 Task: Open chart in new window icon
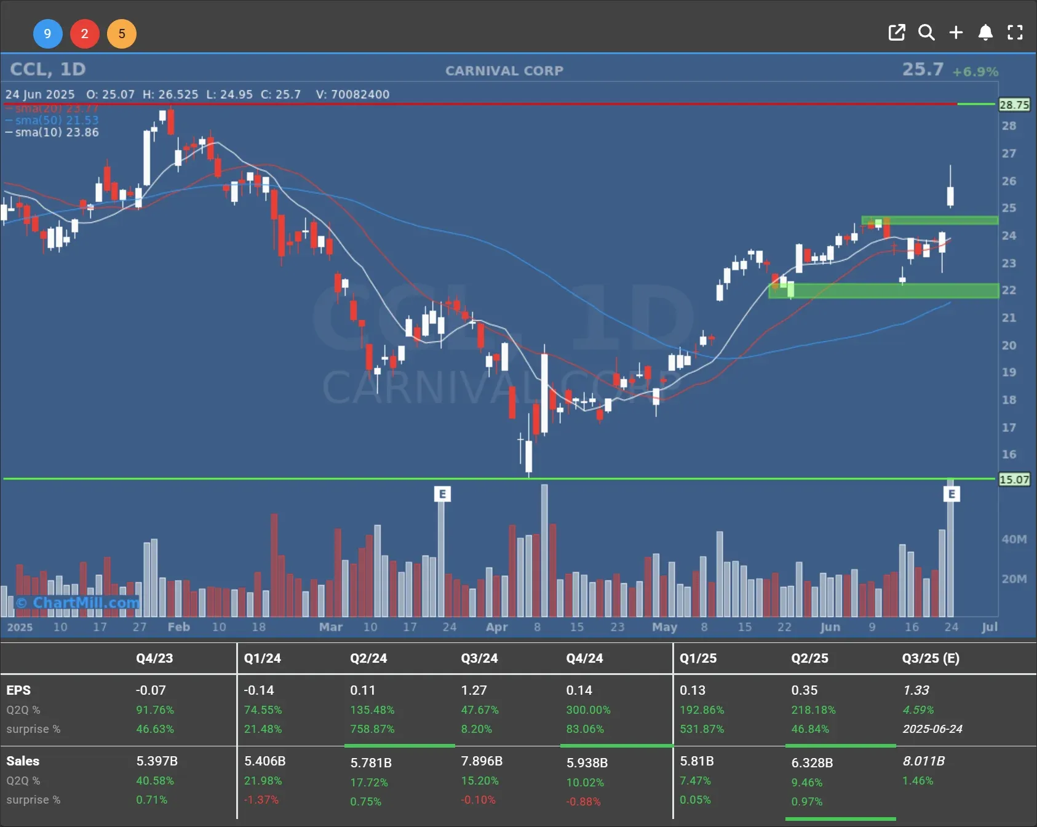[x=897, y=33]
